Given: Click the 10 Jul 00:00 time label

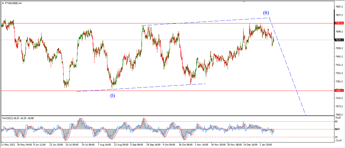Looking at the screenshot, I should click(72, 145).
